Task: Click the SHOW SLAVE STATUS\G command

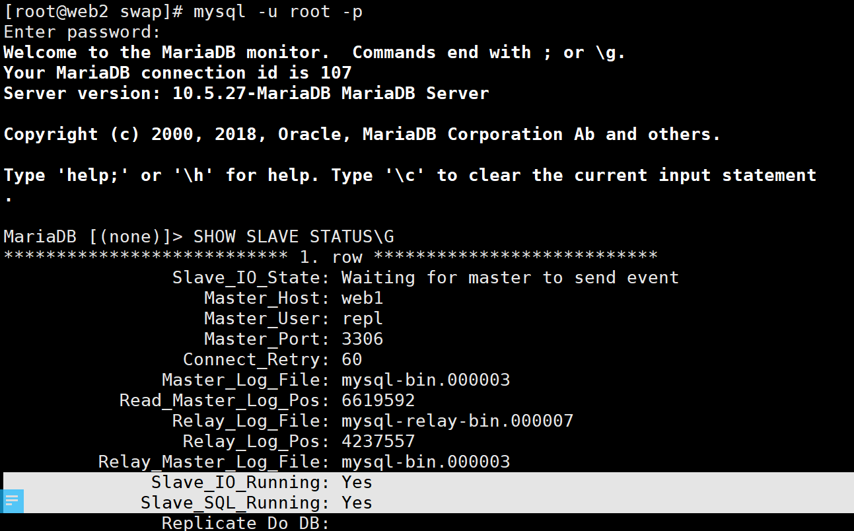Action: (x=294, y=236)
